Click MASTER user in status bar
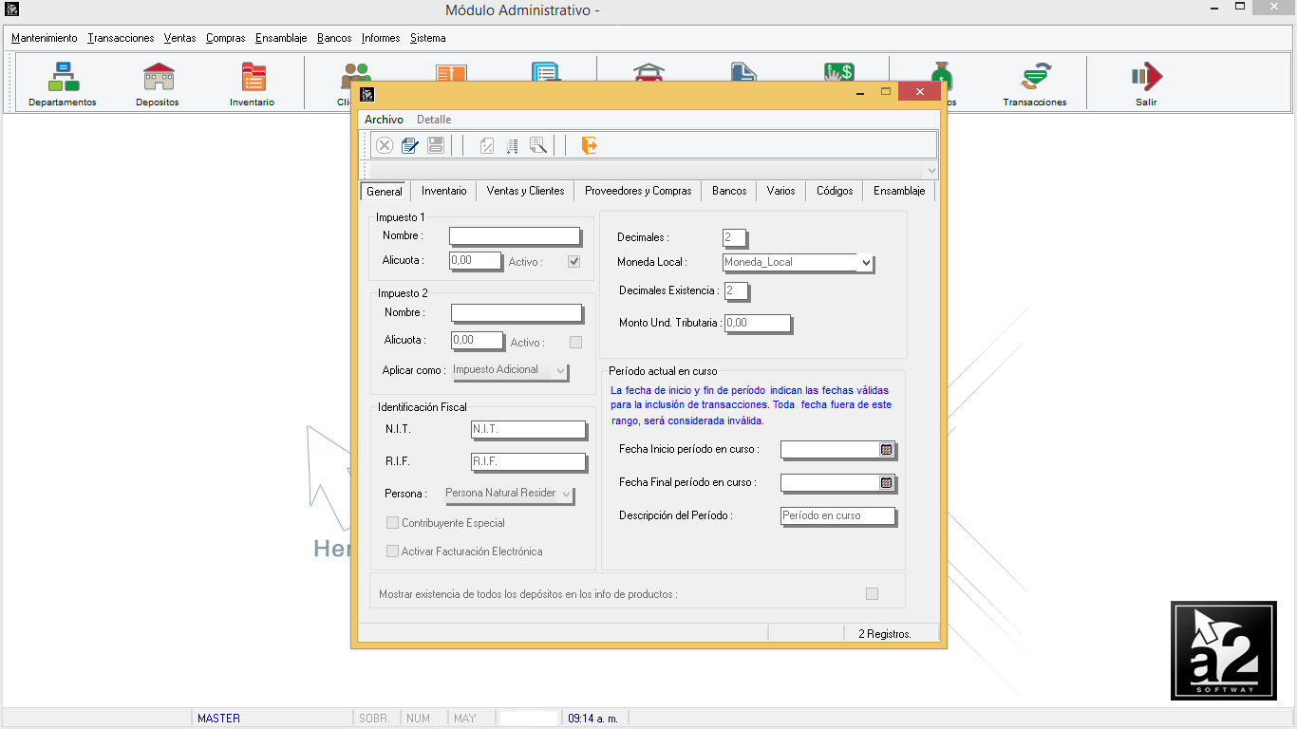 218,719
